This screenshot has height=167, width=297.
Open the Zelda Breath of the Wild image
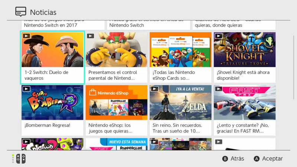pyautogui.click(x=180, y=103)
